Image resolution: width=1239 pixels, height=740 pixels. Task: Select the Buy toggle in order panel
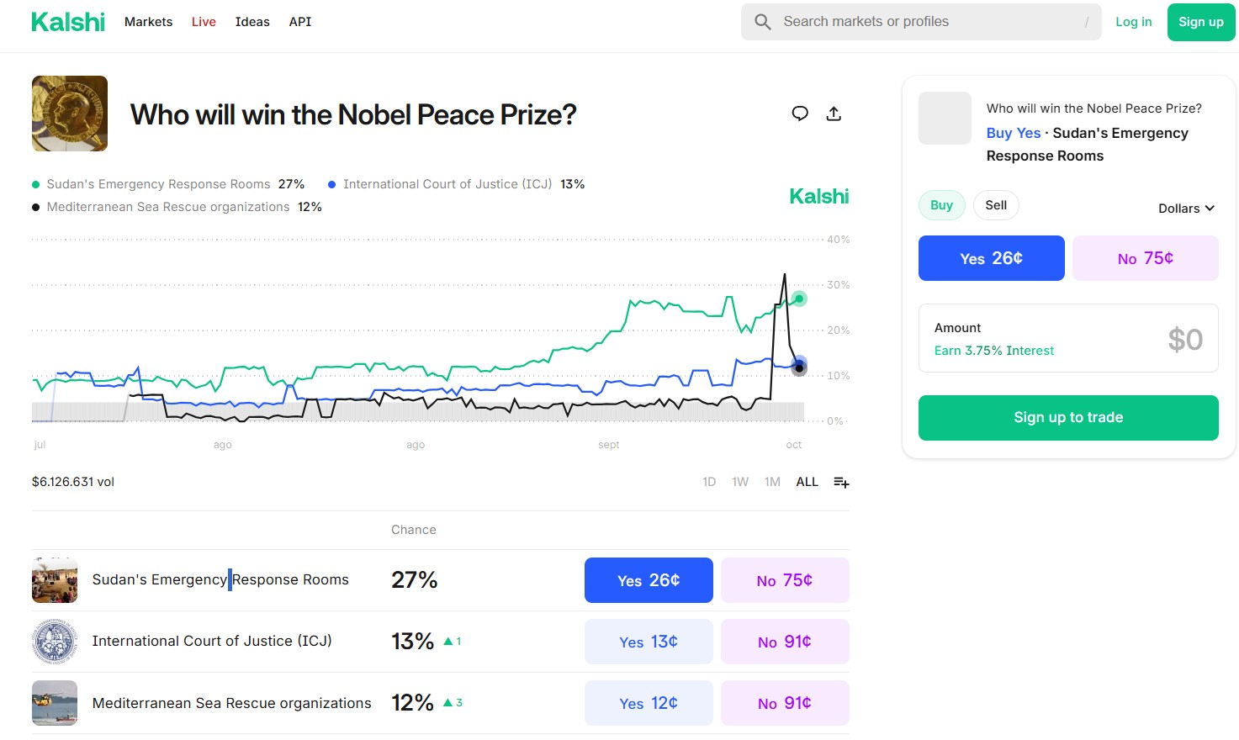[941, 205]
